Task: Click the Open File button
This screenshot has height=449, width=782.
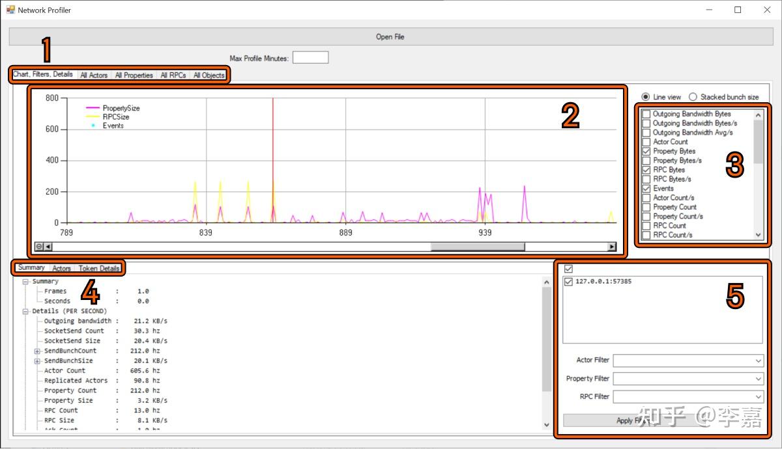Action: coord(390,36)
